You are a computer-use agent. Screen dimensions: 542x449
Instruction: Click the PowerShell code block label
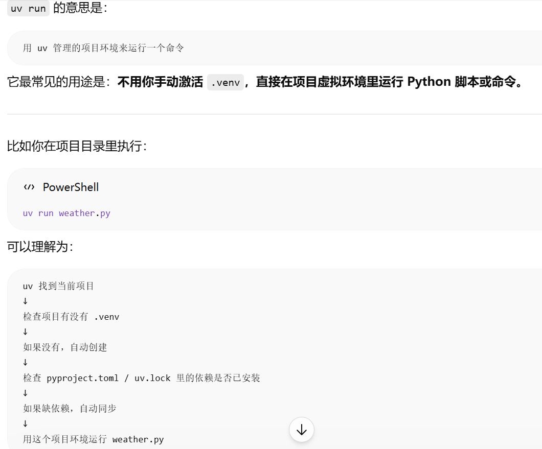(71, 187)
